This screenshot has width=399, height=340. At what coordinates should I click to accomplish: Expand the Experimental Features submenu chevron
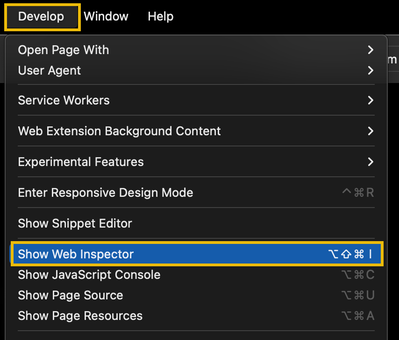point(370,162)
